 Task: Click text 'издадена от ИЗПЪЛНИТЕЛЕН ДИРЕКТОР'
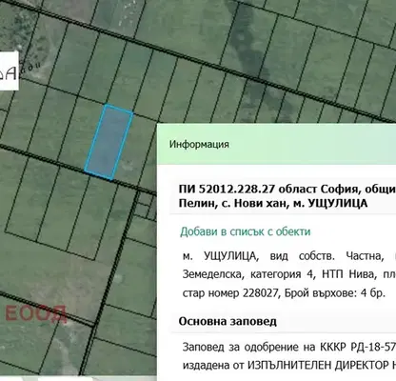(x=286, y=366)
